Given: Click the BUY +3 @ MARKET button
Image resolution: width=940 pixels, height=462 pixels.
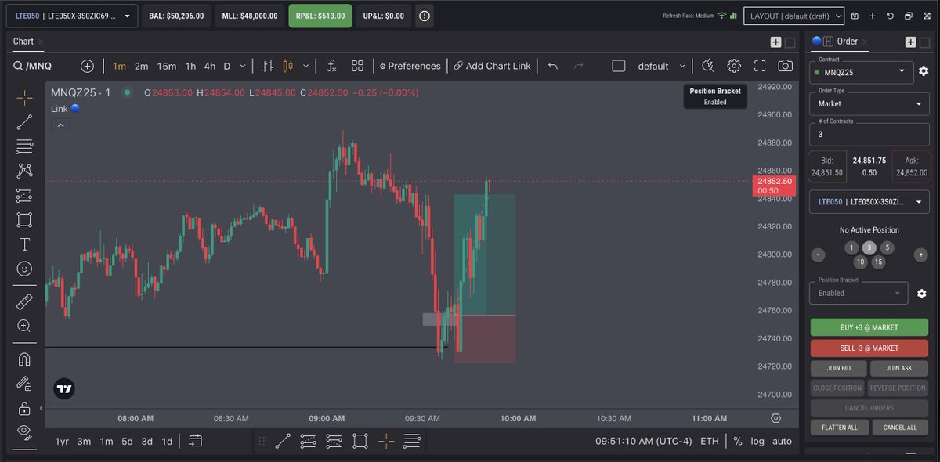Looking at the screenshot, I should tap(869, 327).
